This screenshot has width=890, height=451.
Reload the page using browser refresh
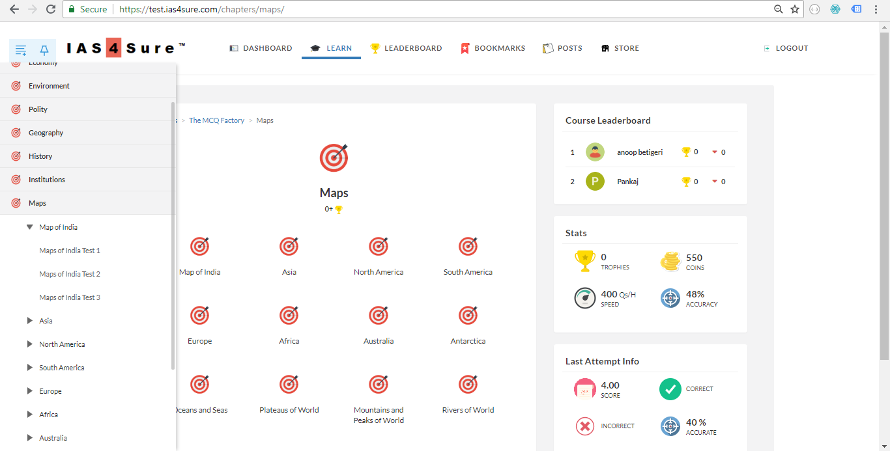click(x=51, y=9)
